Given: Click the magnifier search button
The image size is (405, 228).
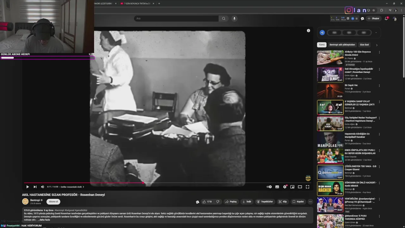Looking at the screenshot, I should point(224,18).
